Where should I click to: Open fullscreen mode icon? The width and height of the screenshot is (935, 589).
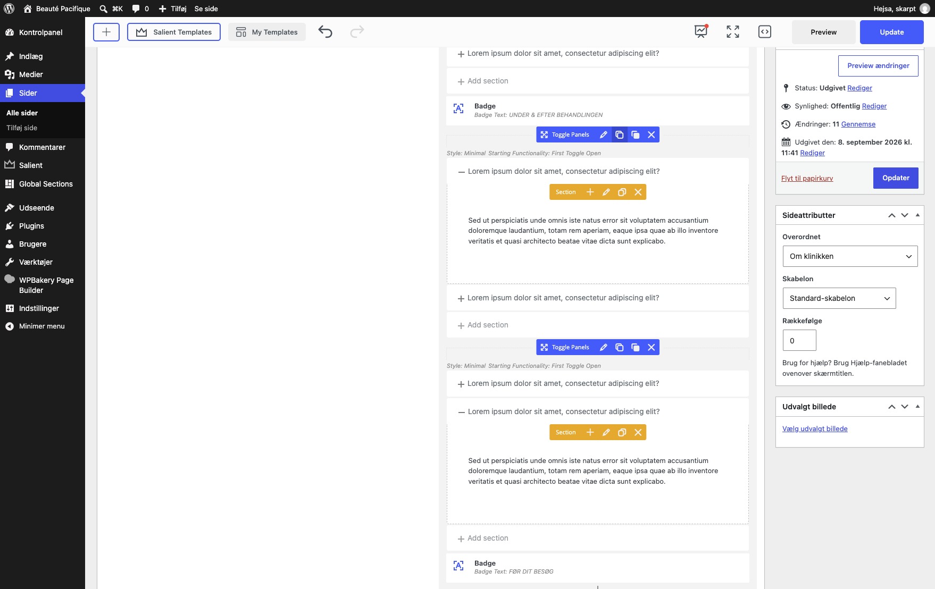click(x=732, y=32)
